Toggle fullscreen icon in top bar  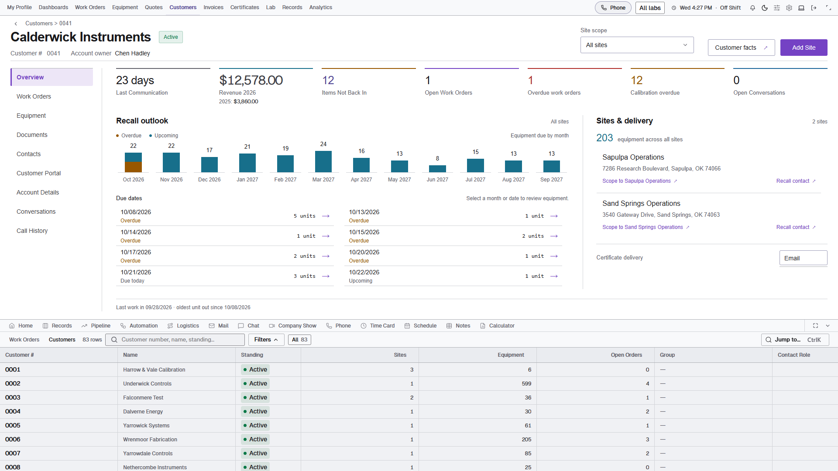click(x=828, y=8)
